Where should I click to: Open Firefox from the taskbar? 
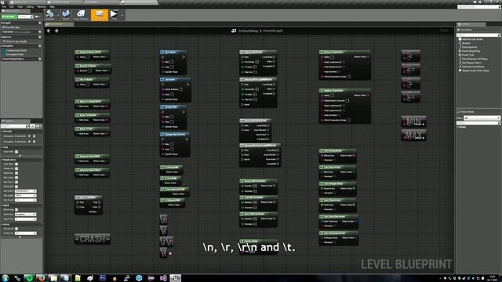click(41, 278)
